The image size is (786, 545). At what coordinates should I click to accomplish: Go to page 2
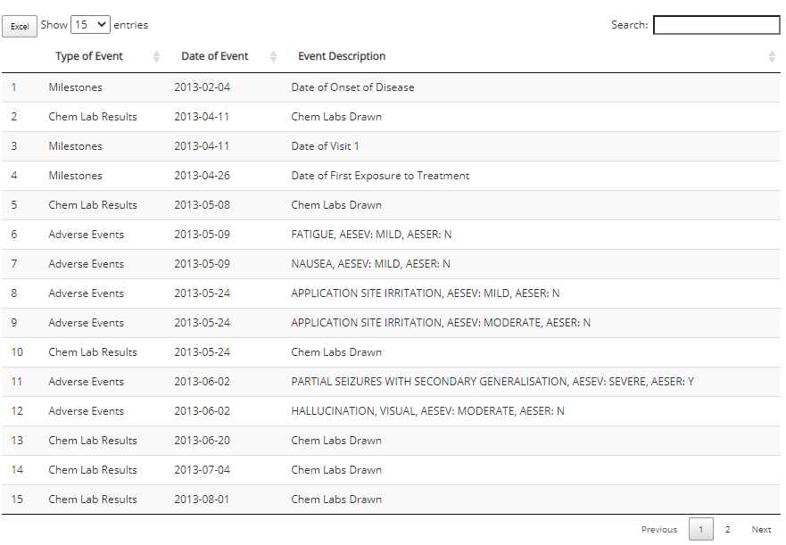(x=727, y=530)
